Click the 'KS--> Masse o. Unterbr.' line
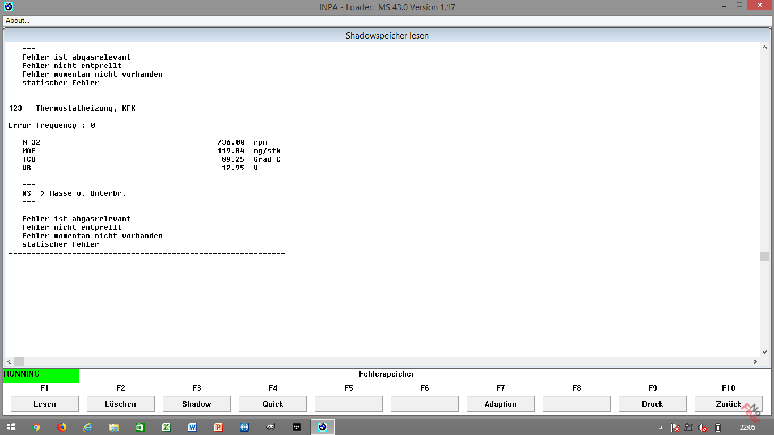774x435 pixels. coord(74,193)
